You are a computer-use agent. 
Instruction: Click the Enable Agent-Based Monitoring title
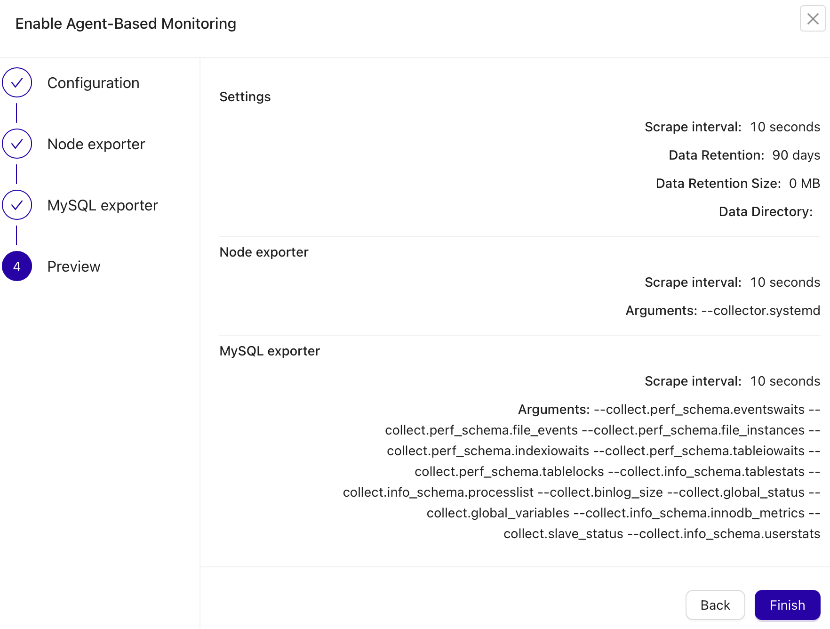pos(126,24)
